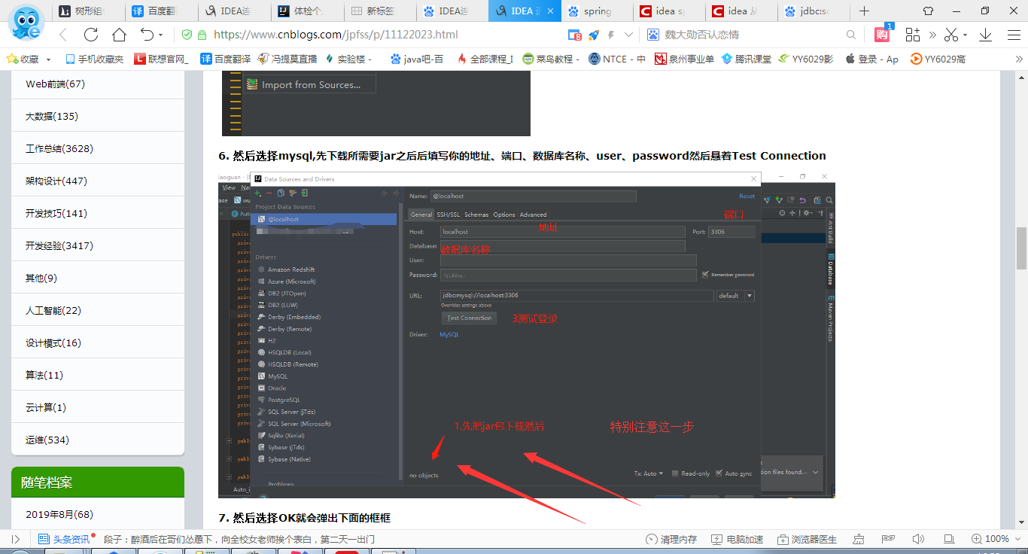Open the 菜鸟教程 bookmark

click(x=551, y=59)
